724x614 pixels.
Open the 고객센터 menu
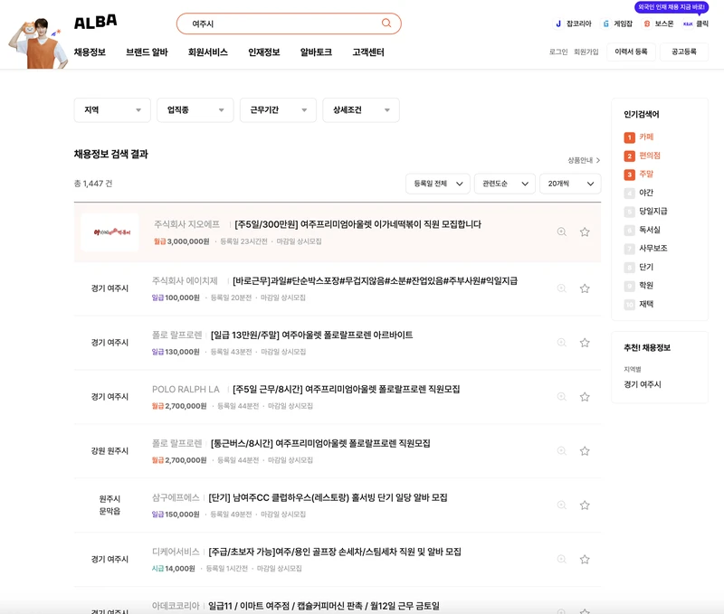tap(368, 52)
